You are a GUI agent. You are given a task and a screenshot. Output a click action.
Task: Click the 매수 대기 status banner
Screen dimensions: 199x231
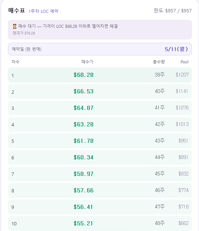coord(100,30)
